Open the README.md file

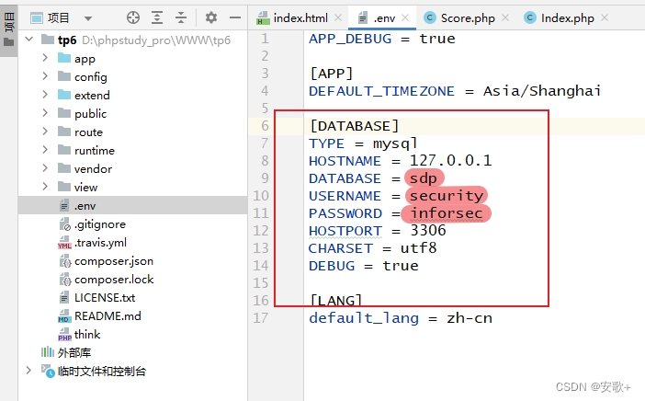107,316
